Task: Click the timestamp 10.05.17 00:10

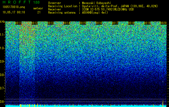Action: 14,12
